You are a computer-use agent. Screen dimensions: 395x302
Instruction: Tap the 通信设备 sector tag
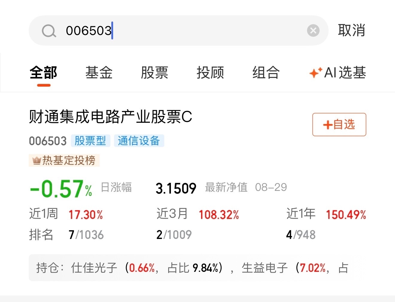click(x=139, y=141)
